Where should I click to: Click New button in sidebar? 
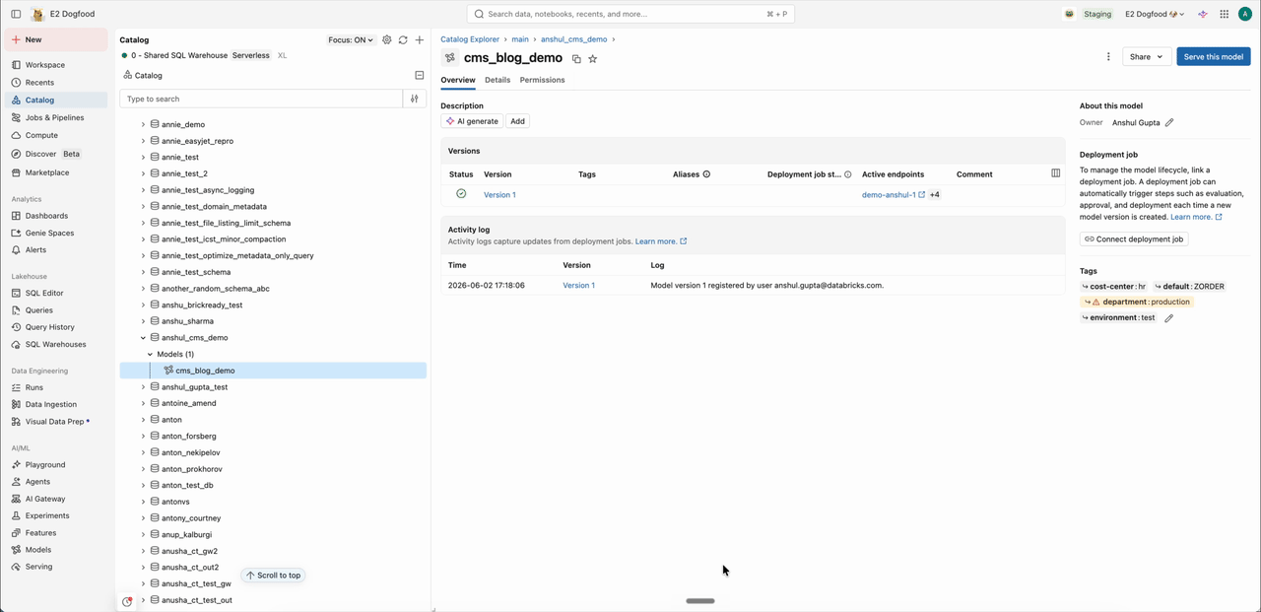56,39
